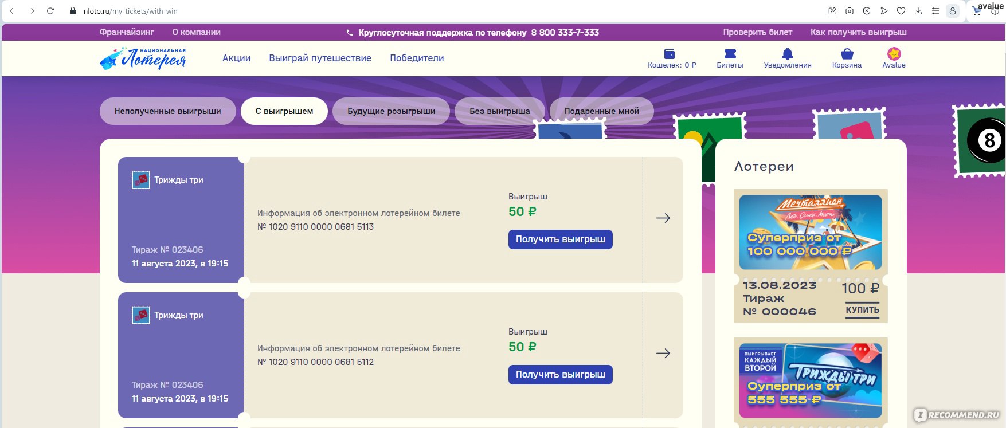The image size is (1006, 428).
Task: Click КУПИТЬ on the Мечталлион lottery card
Action: pyautogui.click(x=863, y=310)
